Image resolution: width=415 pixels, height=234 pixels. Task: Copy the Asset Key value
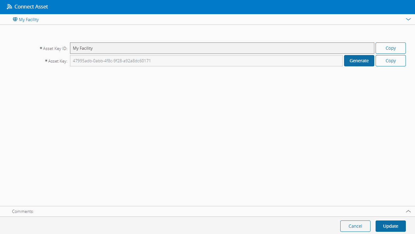tap(390, 61)
